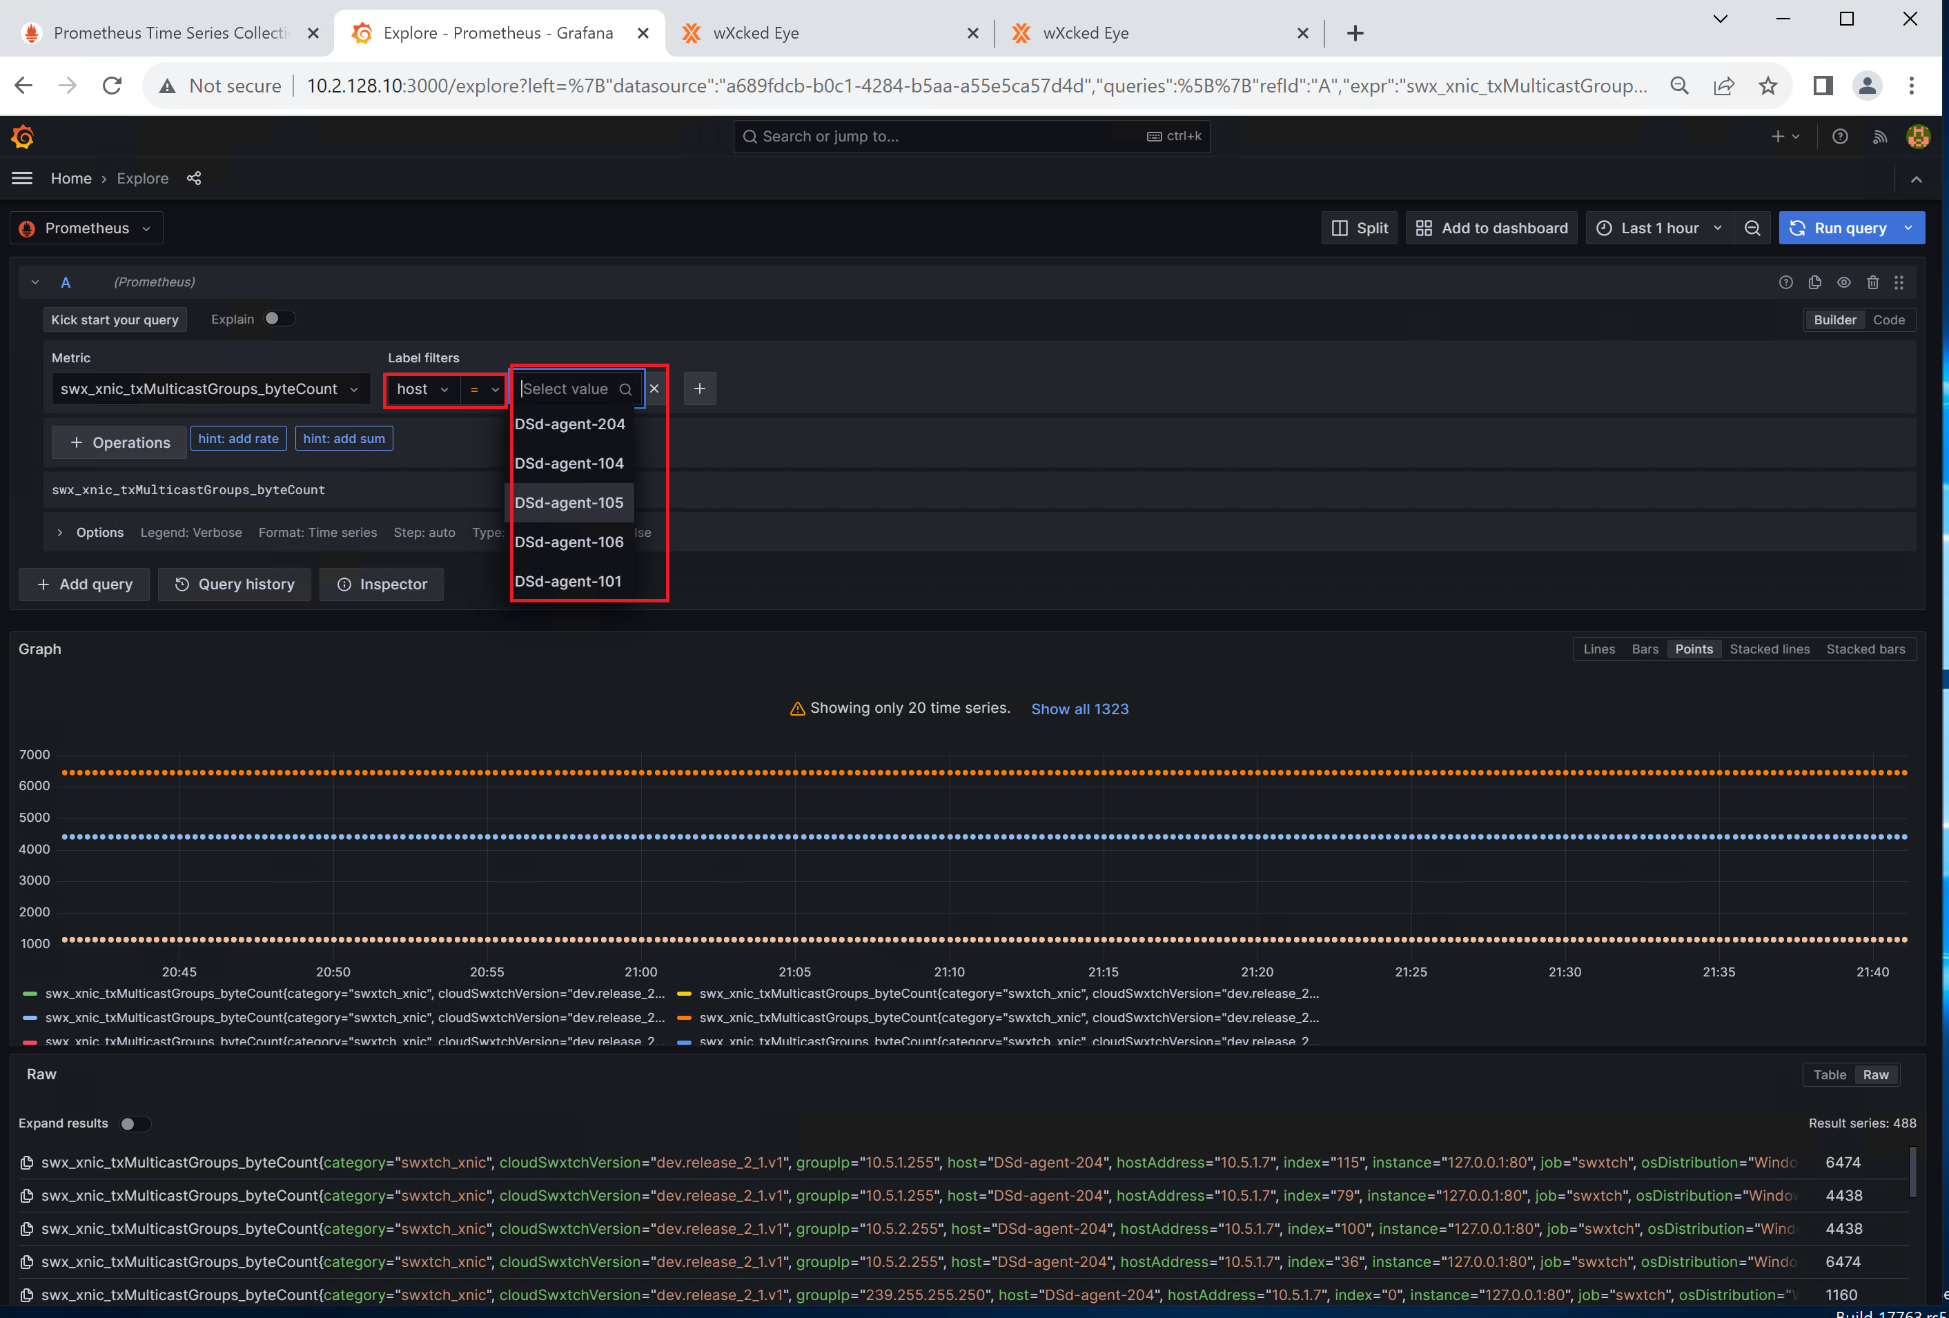1949x1318 pixels.
Task: Pick DSd-agent-101 from the dropdown
Action: click(569, 582)
